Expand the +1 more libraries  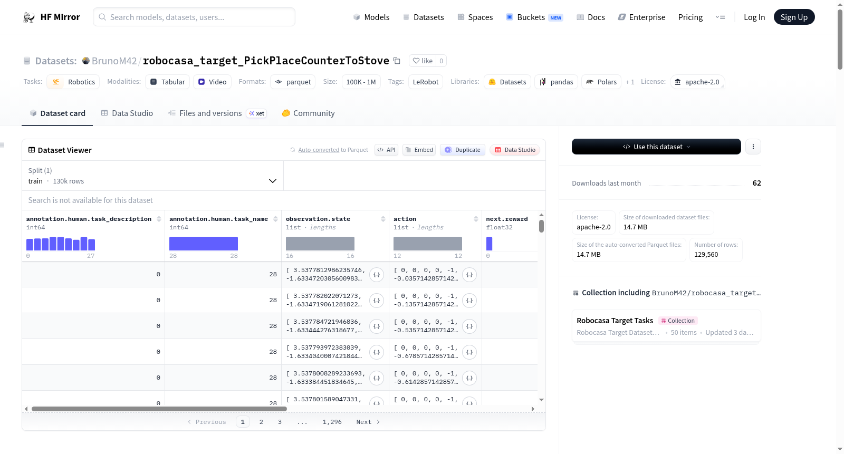coord(630,82)
